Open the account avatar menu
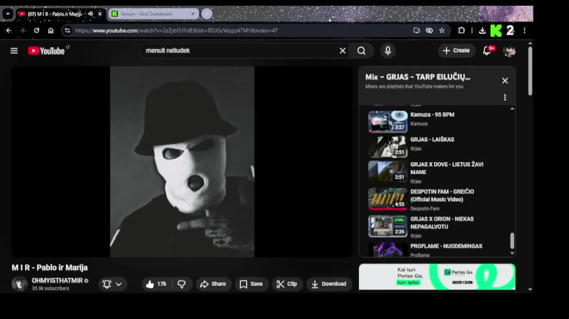569x319 pixels. [x=510, y=51]
